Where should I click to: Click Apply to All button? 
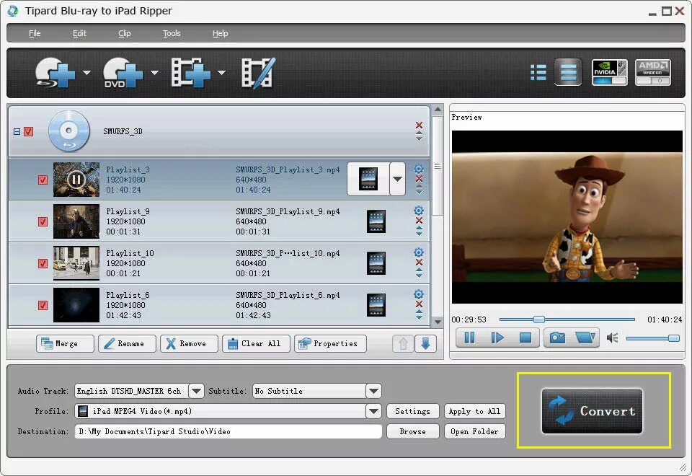click(x=475, y=411)
